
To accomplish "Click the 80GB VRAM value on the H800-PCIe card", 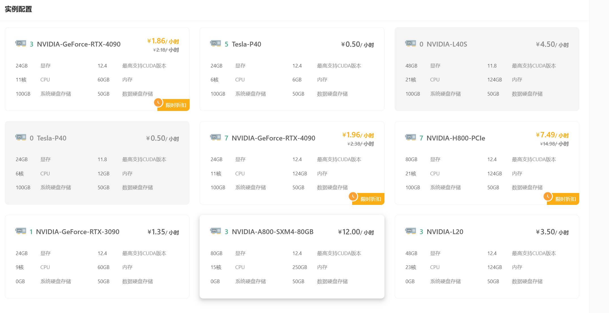I will pyautogui.click(x=411, y=159).
